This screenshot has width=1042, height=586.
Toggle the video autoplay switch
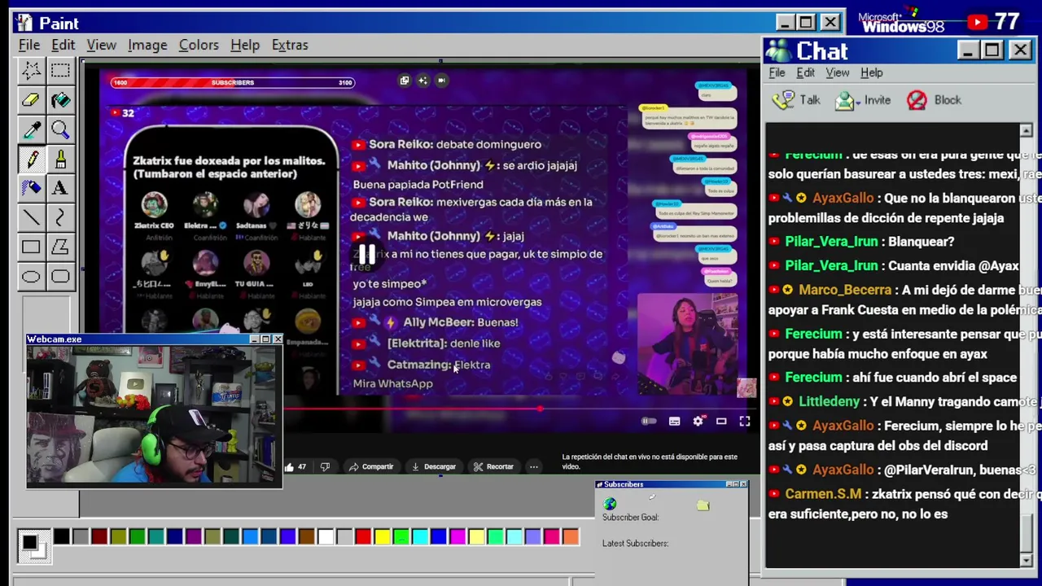[649, 421]
